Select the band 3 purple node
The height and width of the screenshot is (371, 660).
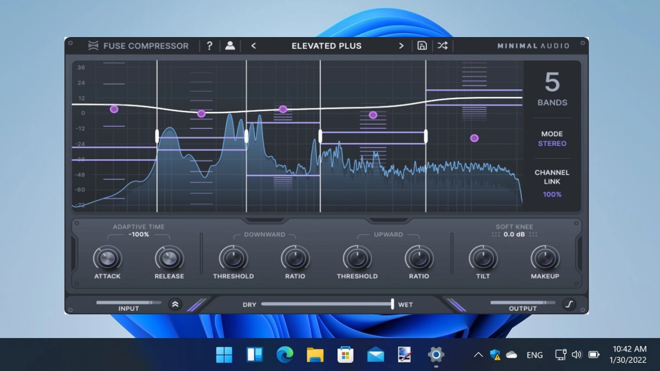(283, 109)
